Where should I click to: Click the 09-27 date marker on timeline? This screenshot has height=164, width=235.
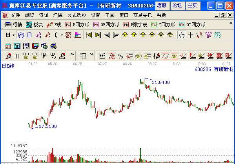(152, 64)
